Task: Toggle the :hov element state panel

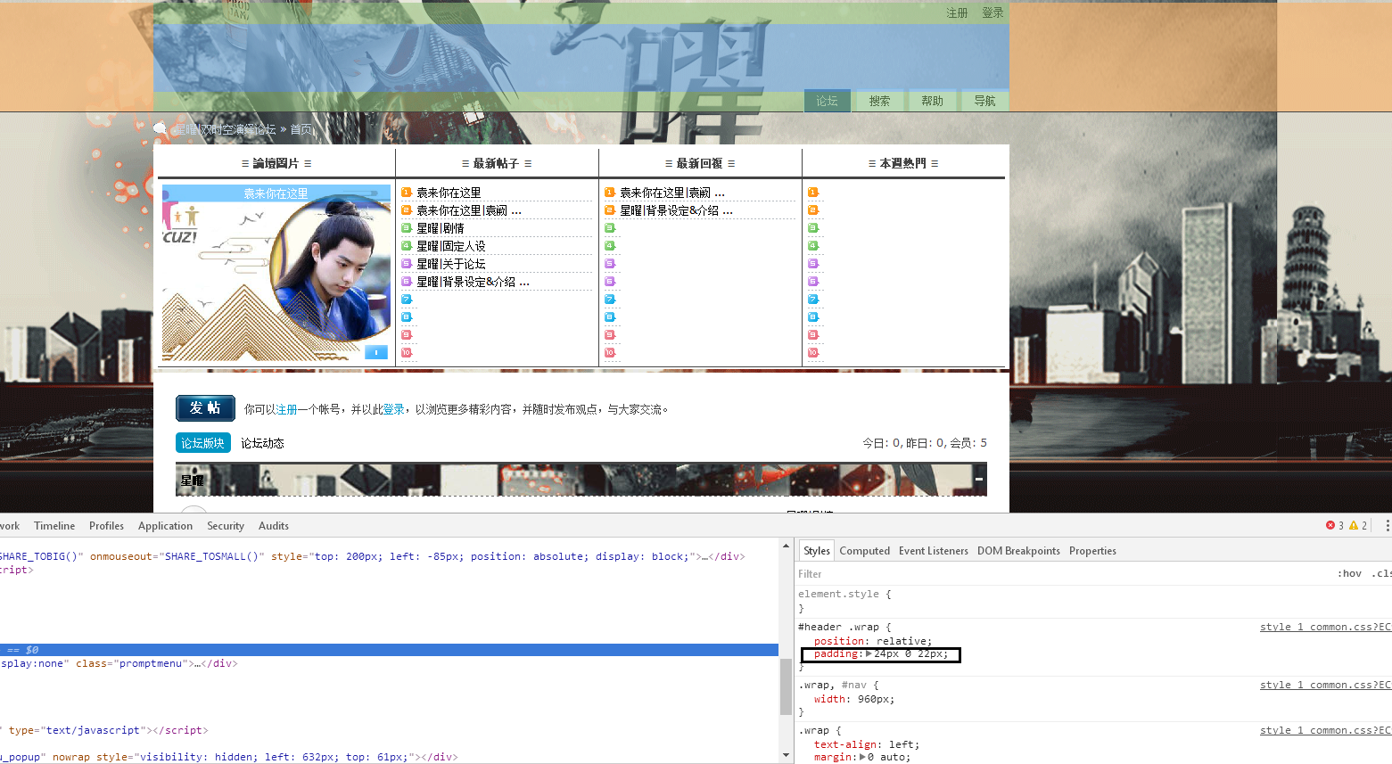Action: click(1349, 574)
